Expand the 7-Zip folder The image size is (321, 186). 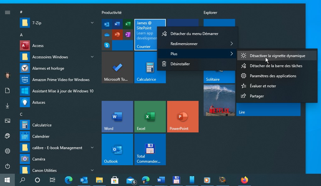[x=92, y=23]
